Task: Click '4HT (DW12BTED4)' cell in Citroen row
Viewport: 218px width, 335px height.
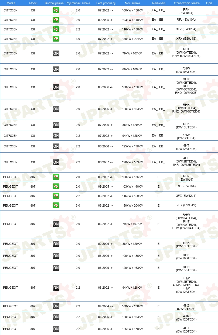Action: click(x=186, y=147)
